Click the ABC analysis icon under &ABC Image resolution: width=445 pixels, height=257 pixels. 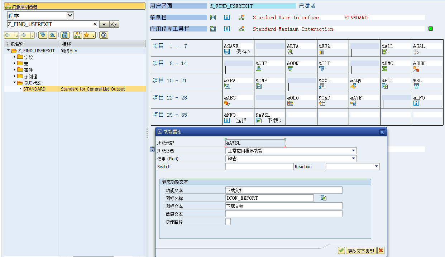227,103
